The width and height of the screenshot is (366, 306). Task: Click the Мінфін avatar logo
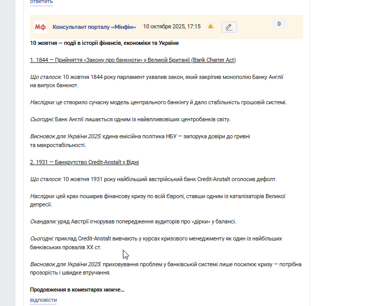[40, 27]
